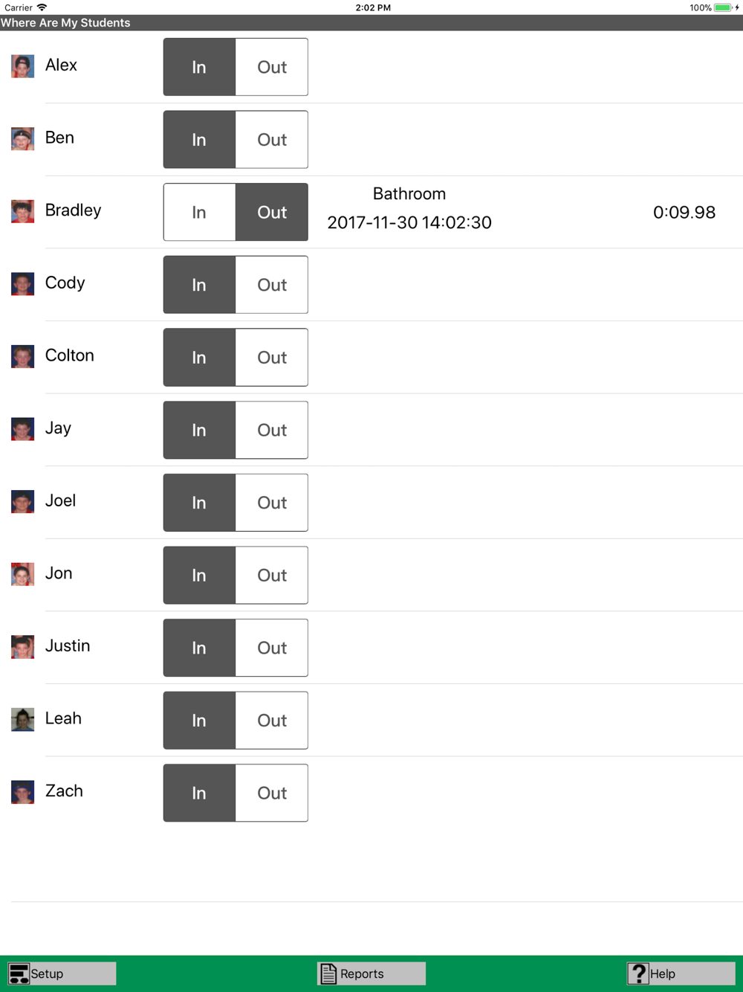Open the Reports document icon
This screenshot has height=992, width=743.
[x=328, y=973]
